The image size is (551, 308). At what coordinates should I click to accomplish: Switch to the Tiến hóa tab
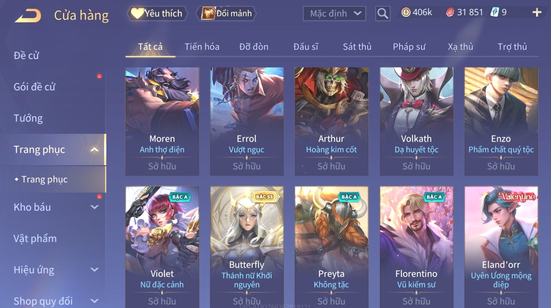point(202,47)
